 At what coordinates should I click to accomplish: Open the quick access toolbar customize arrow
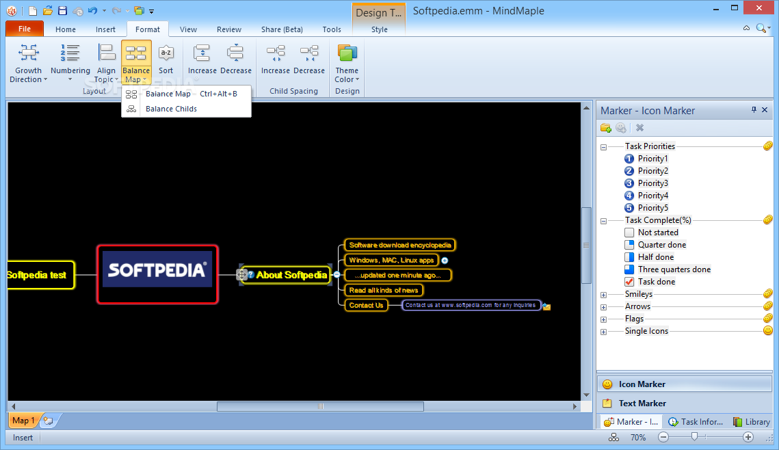152,11
